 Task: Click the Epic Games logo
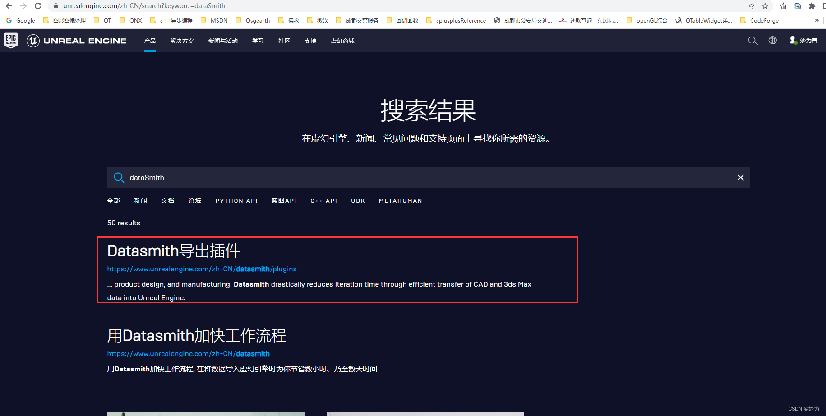pos(11,41)
